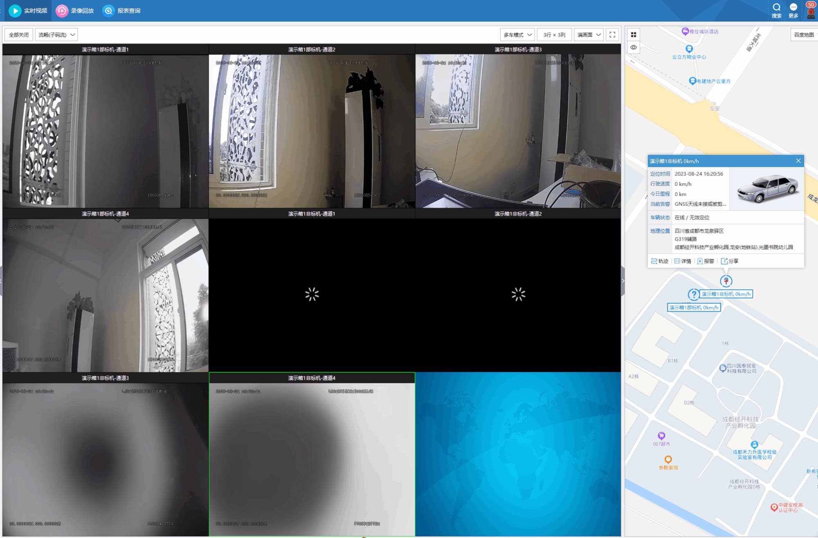Click the 全部关闭 close all button
This screenshot has height=538, width=818.
(x=19, y=35)
